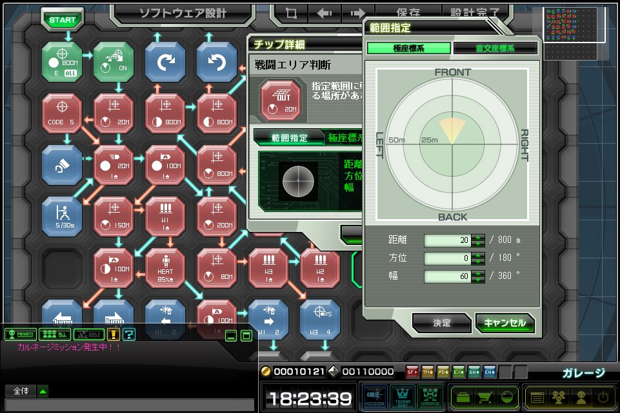Image resolution: width=620 pixels, height=413 pixels.
Task: Increase the 方位 direction value
Action: click(x=478, y=255)
